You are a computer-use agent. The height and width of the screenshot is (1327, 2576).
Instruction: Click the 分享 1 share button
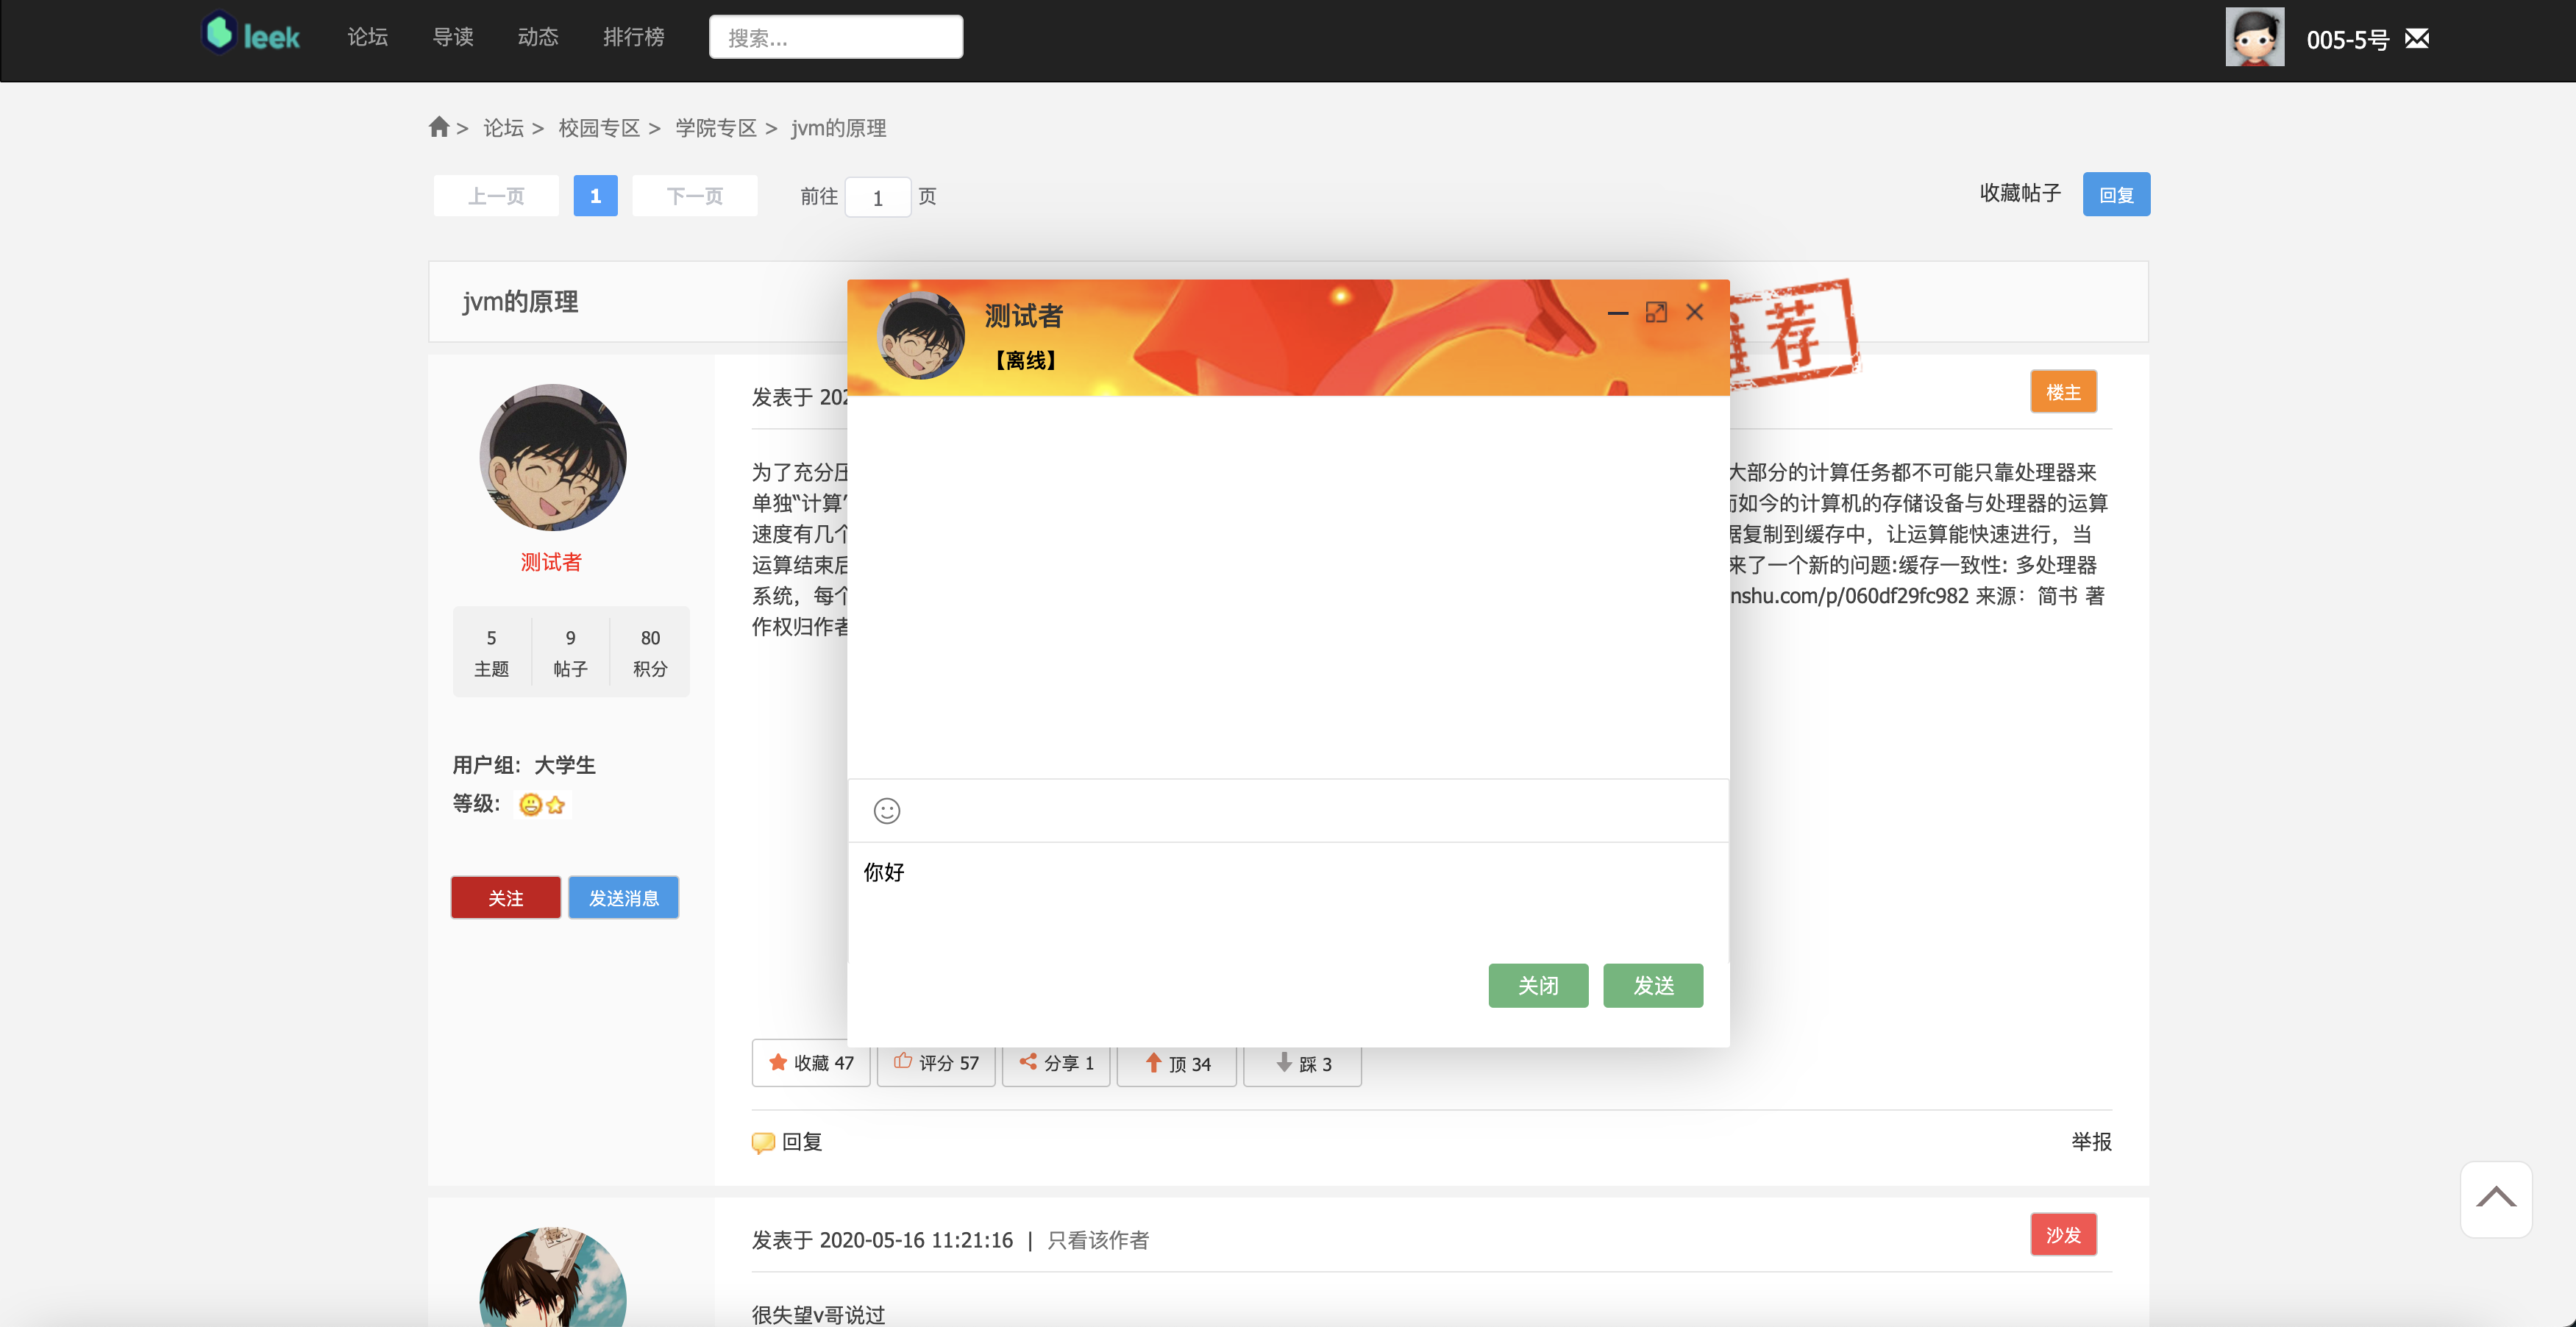(x=1056, y=1063)
